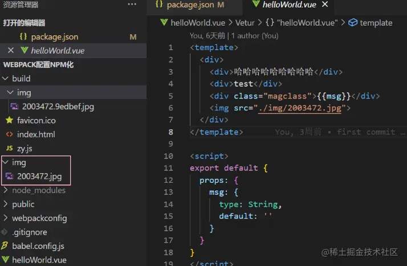Click the image icon next to 2003472.9edbef.jpg
The image size is (407, 266).
[x=14, y=107]
